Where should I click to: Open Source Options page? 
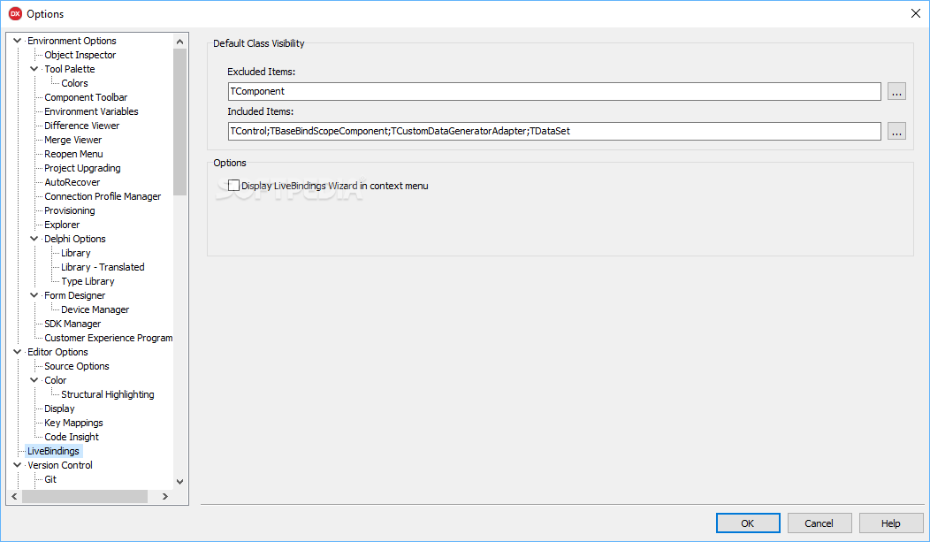click(77, 366)
